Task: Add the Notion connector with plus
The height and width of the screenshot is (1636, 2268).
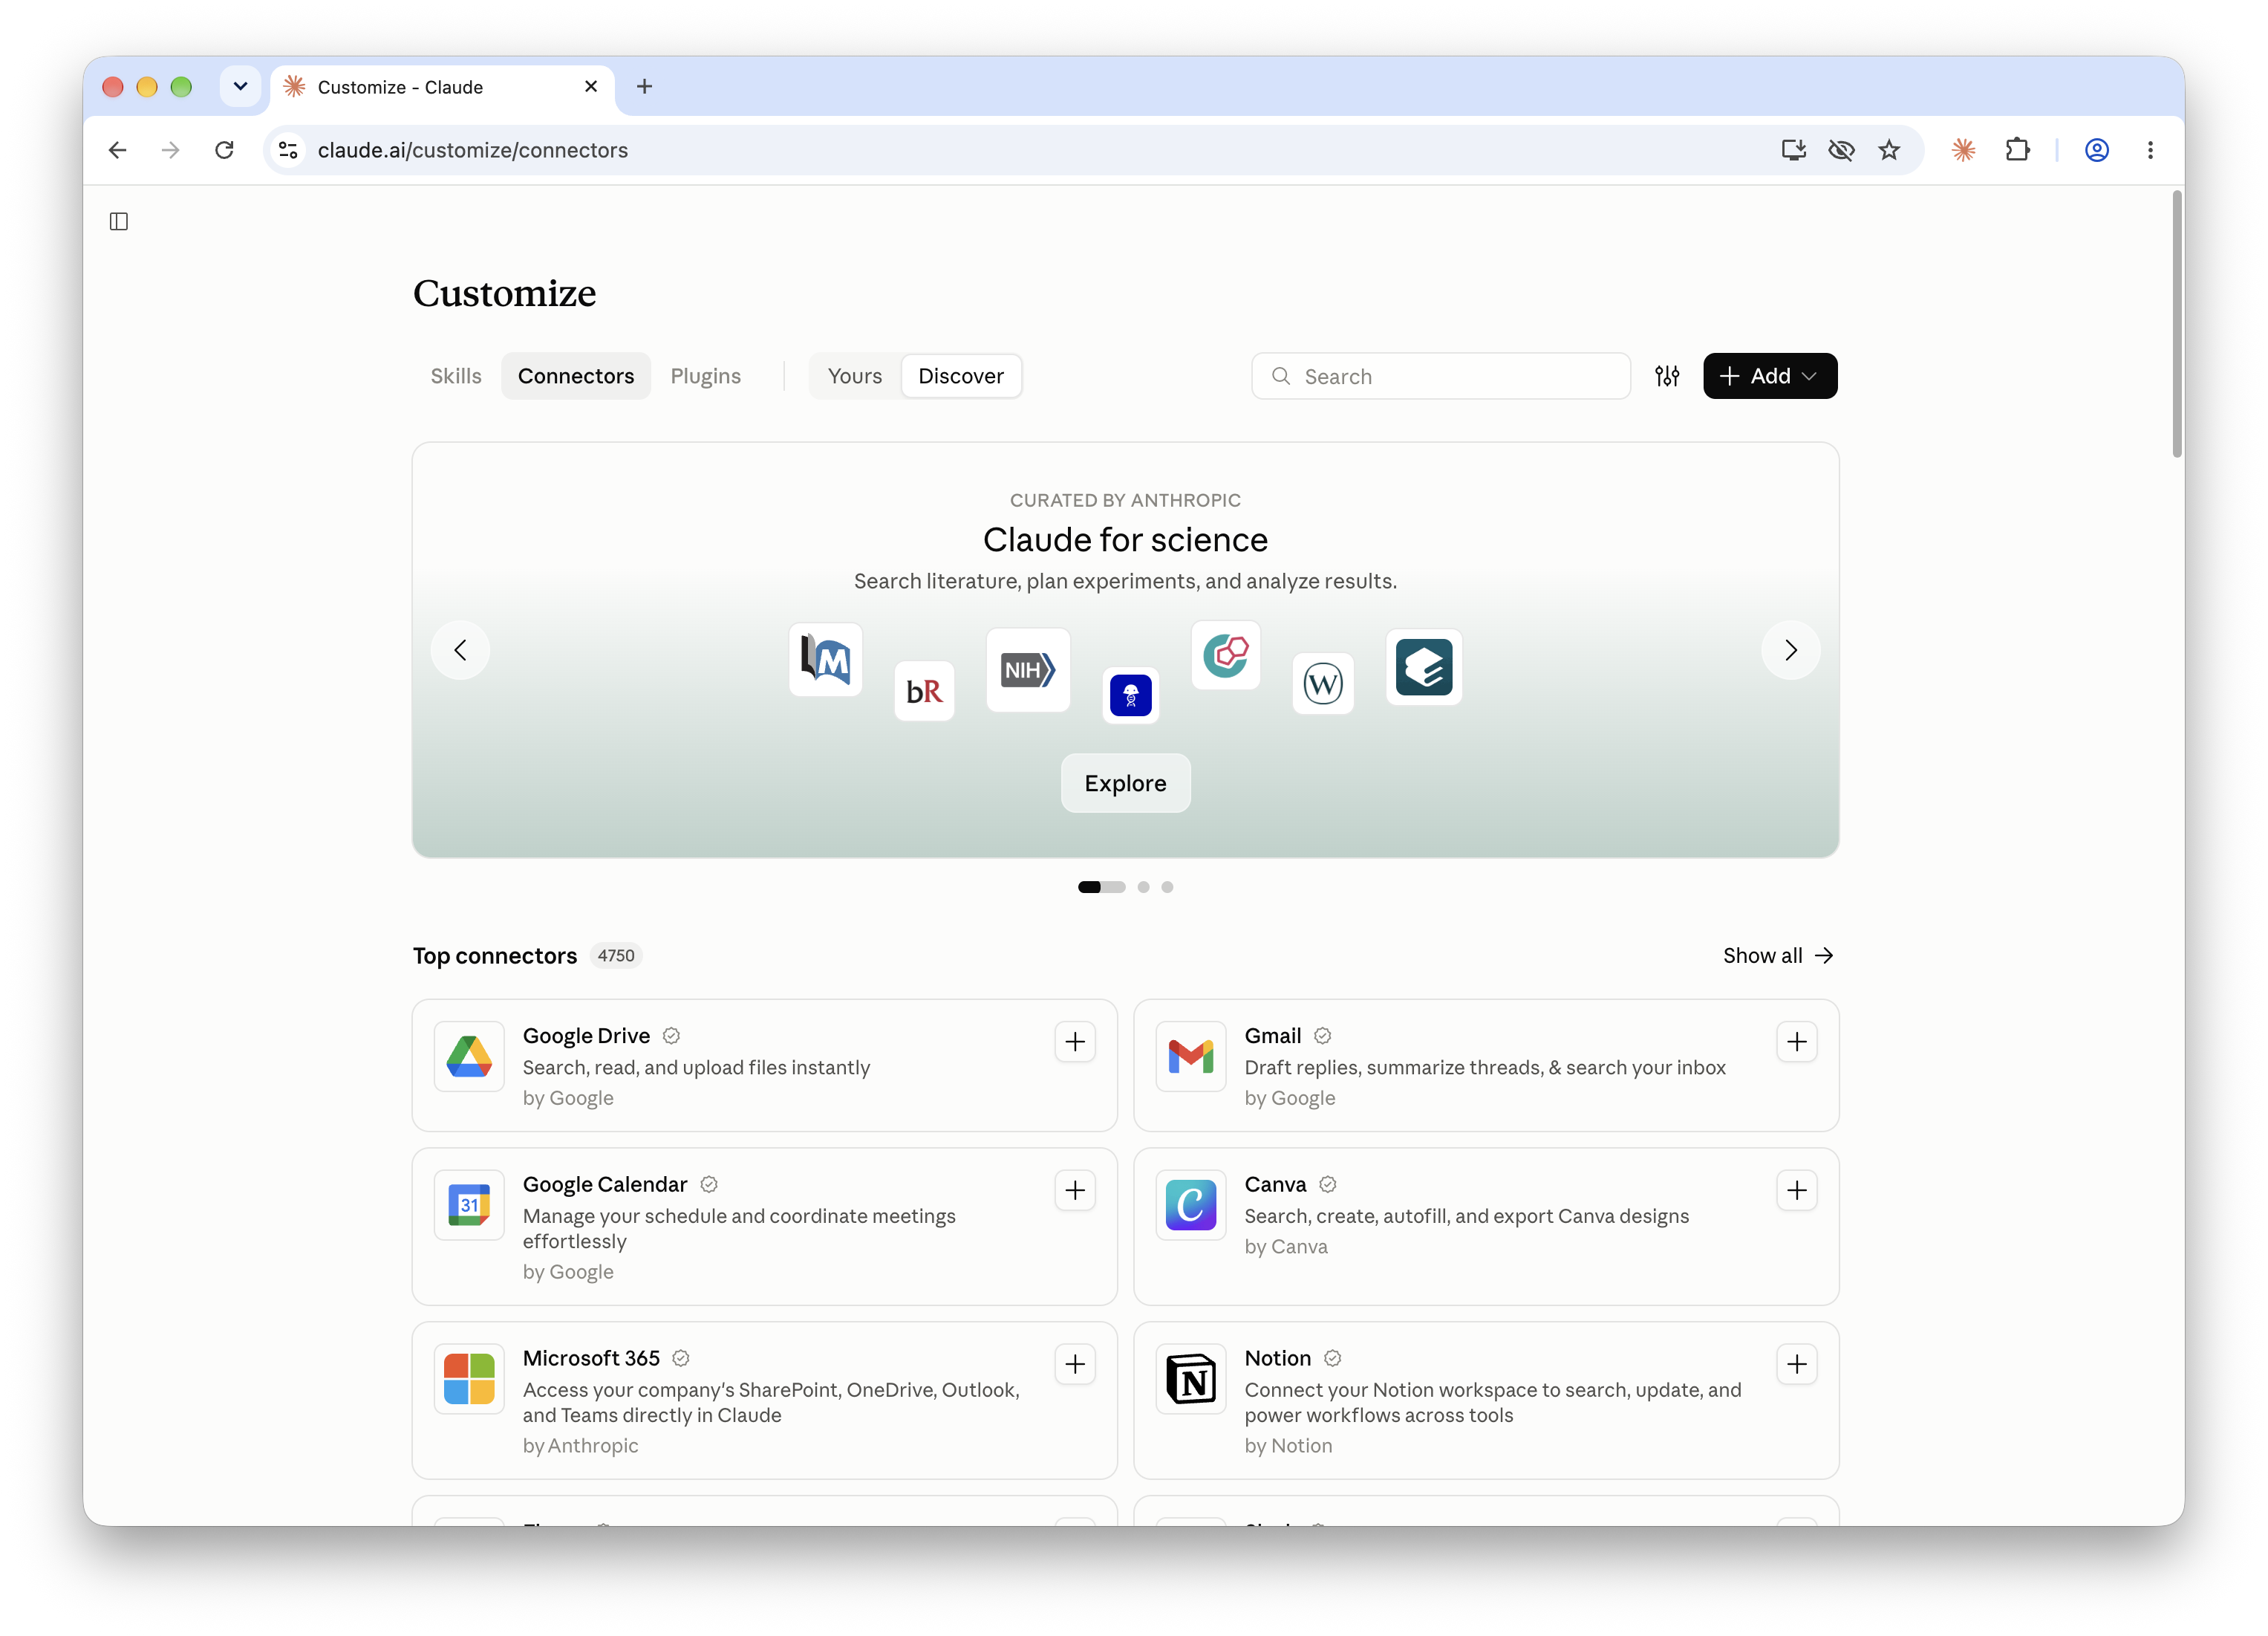Action: point(1797,1364)
